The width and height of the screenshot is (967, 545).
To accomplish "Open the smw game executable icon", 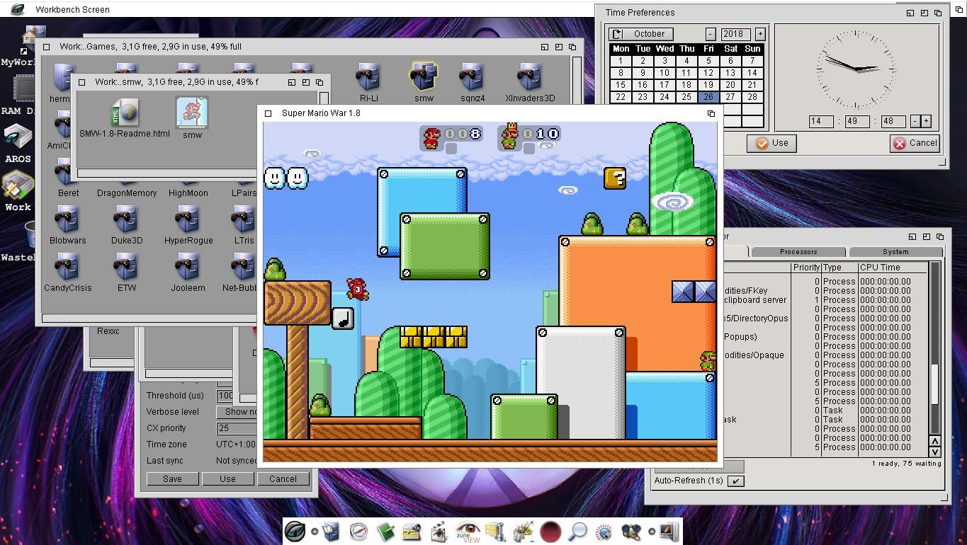I will point(192,113).
